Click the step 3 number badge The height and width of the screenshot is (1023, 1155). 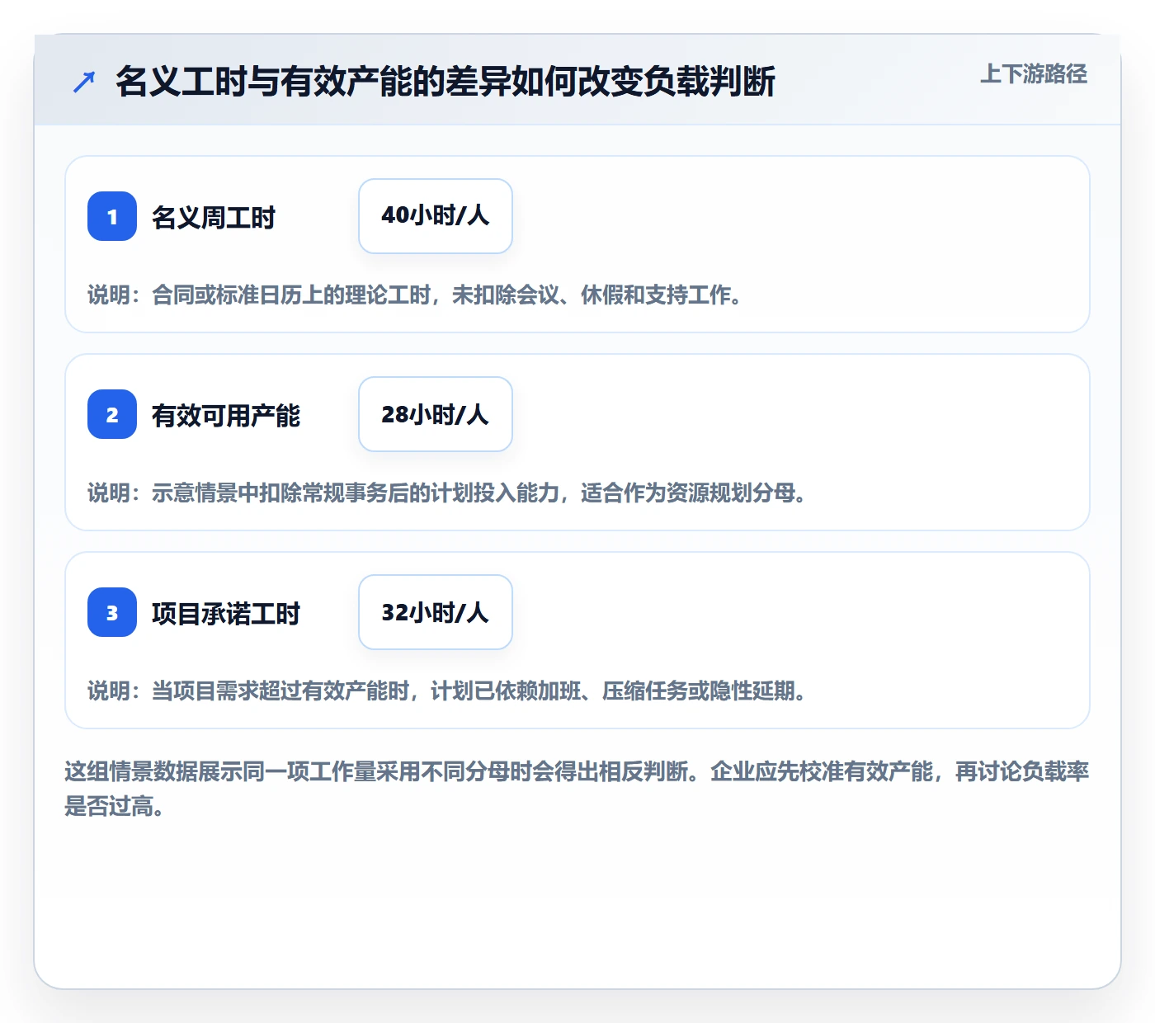pos(112,612)
